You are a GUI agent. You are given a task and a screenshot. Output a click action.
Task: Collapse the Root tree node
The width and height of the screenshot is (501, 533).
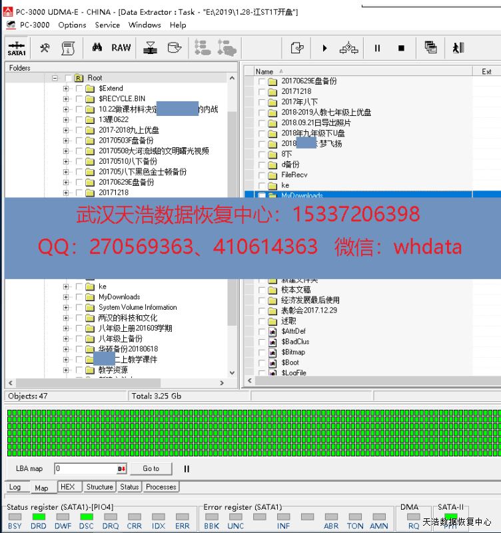55,78
